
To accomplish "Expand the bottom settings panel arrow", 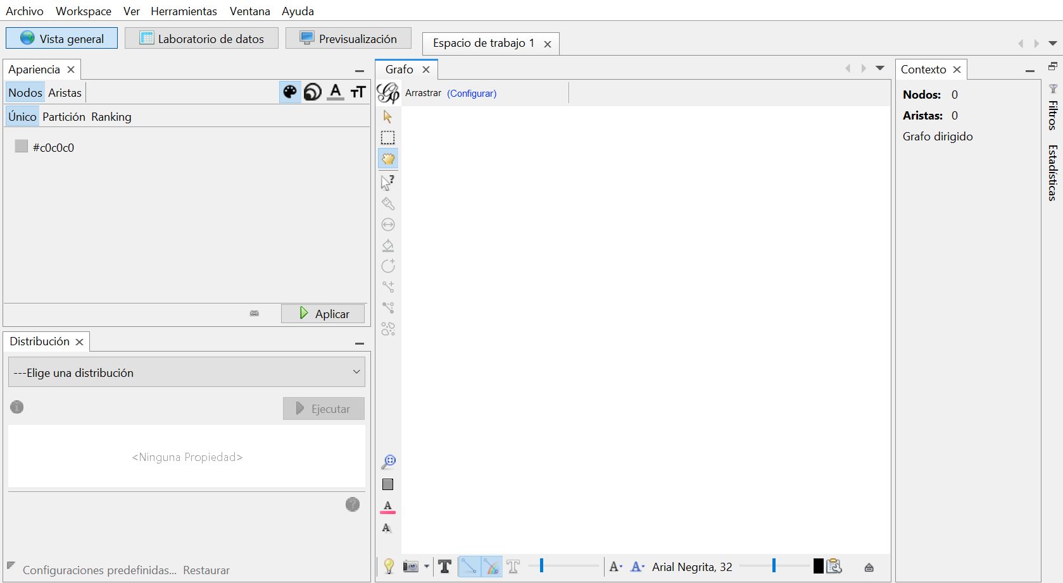I will pos(869,567).
